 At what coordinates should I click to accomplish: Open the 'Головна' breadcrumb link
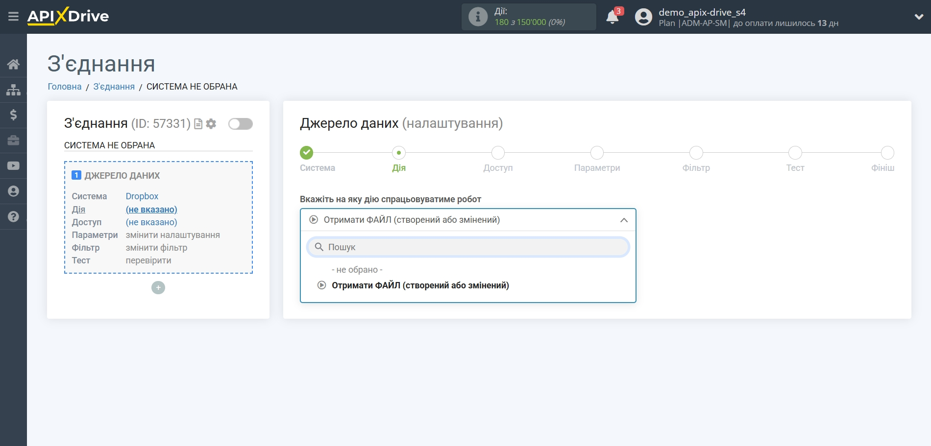click(x=64, y=86)
